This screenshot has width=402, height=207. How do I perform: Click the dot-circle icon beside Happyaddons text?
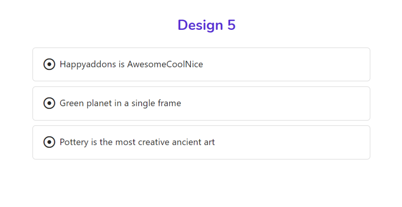click(x=49, y=64)
